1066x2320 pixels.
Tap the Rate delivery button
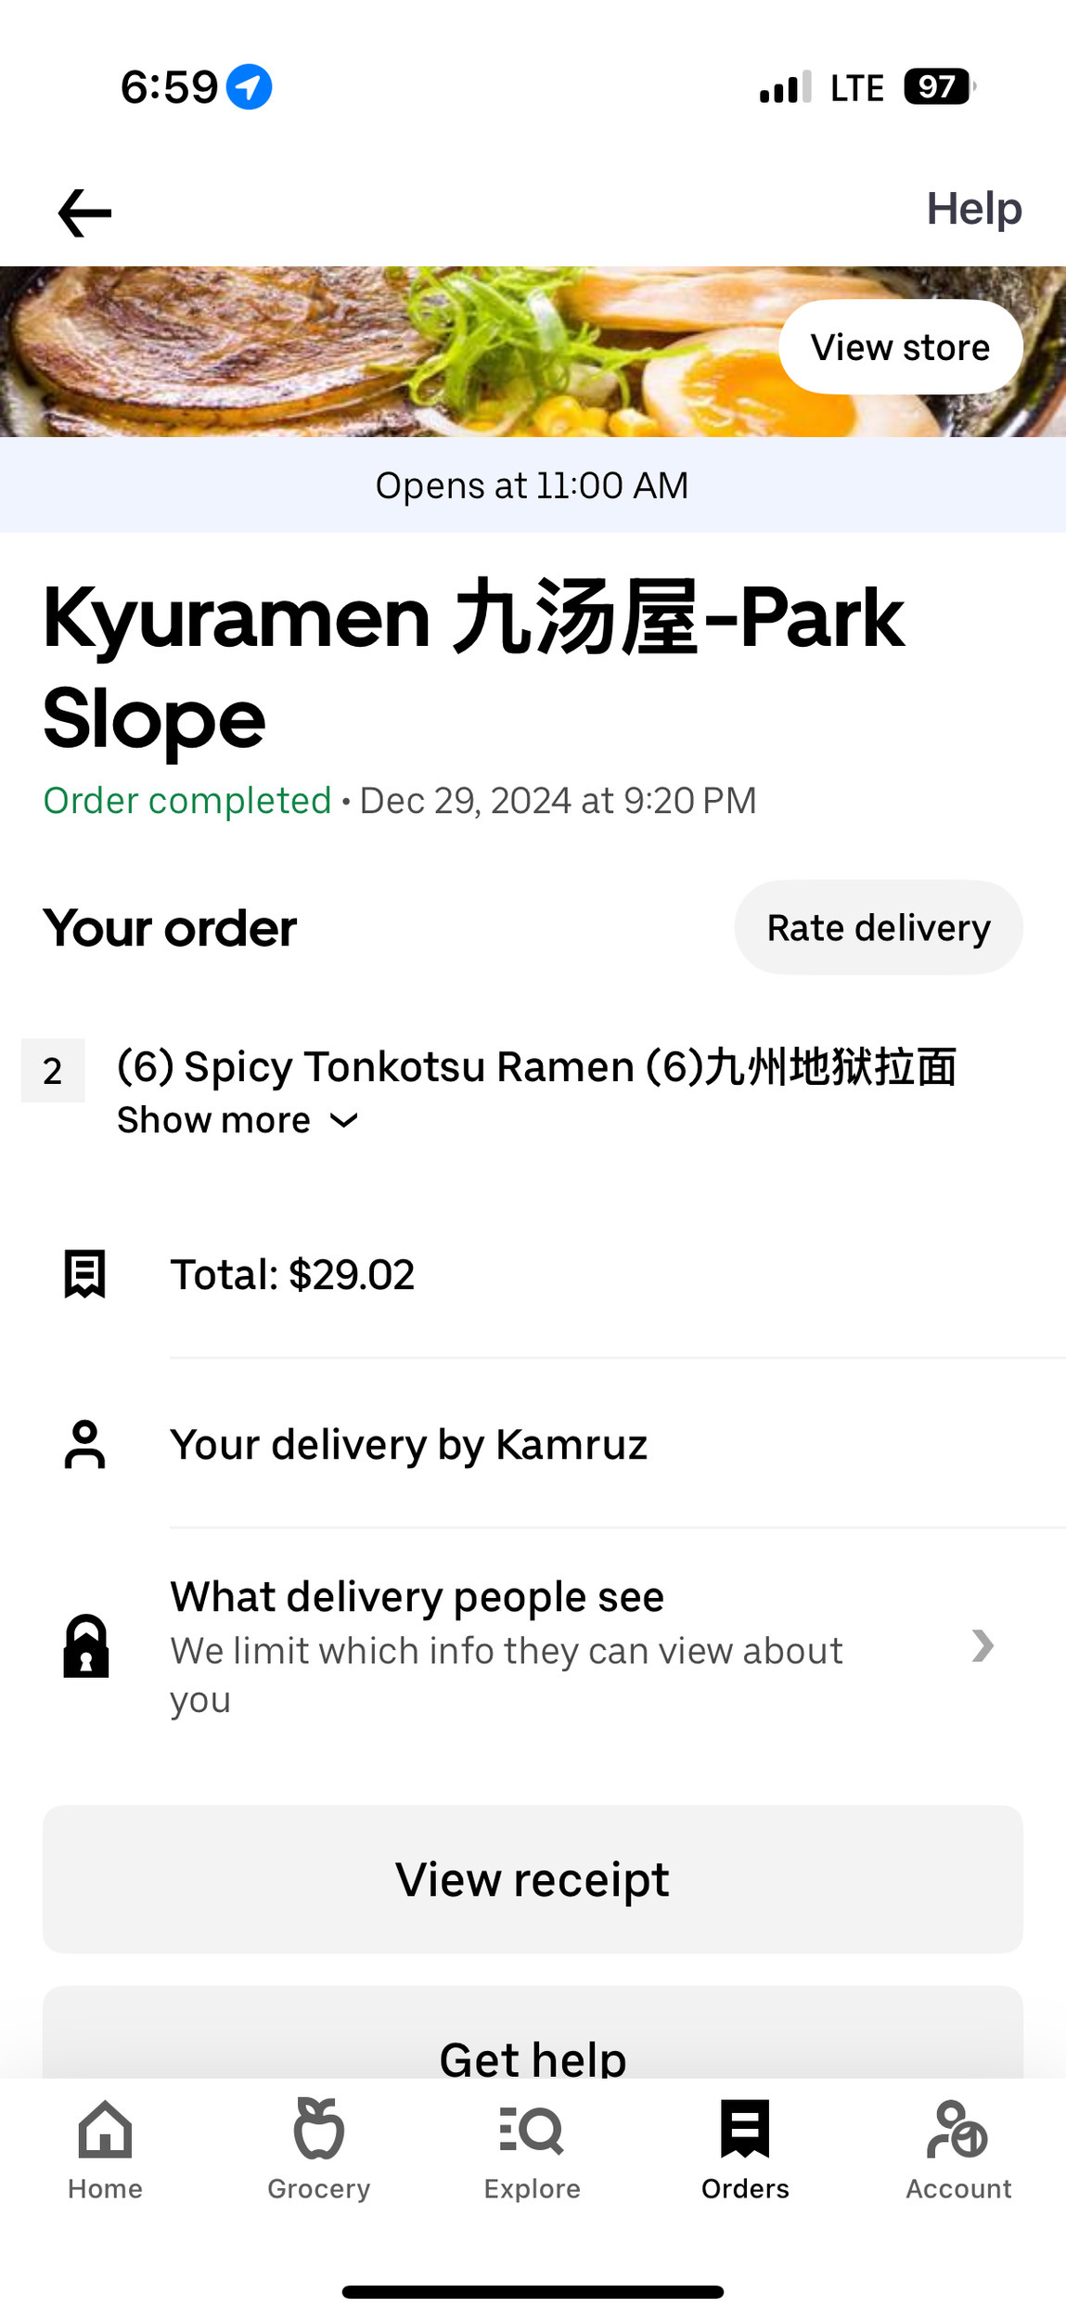pos(878,928)
